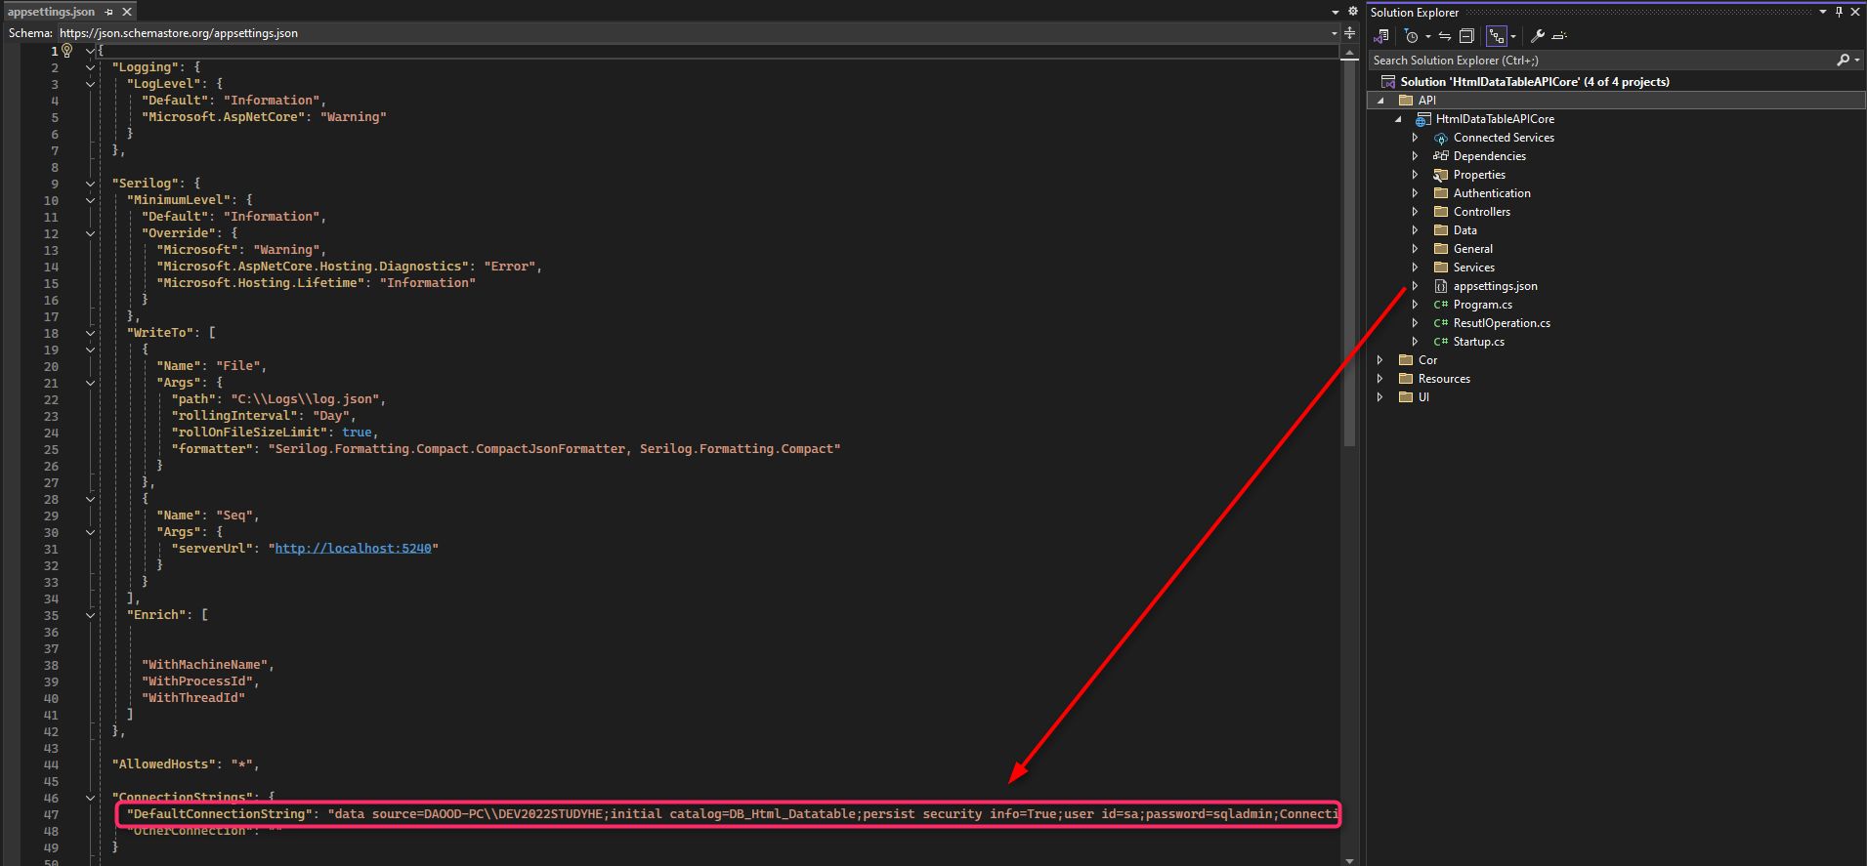Collapse the "WriteTo" array block

click(90, 333)
